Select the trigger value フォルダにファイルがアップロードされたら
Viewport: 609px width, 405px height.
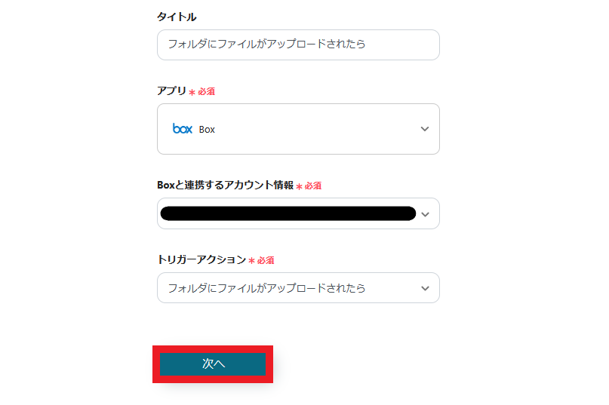pos(266,288)
